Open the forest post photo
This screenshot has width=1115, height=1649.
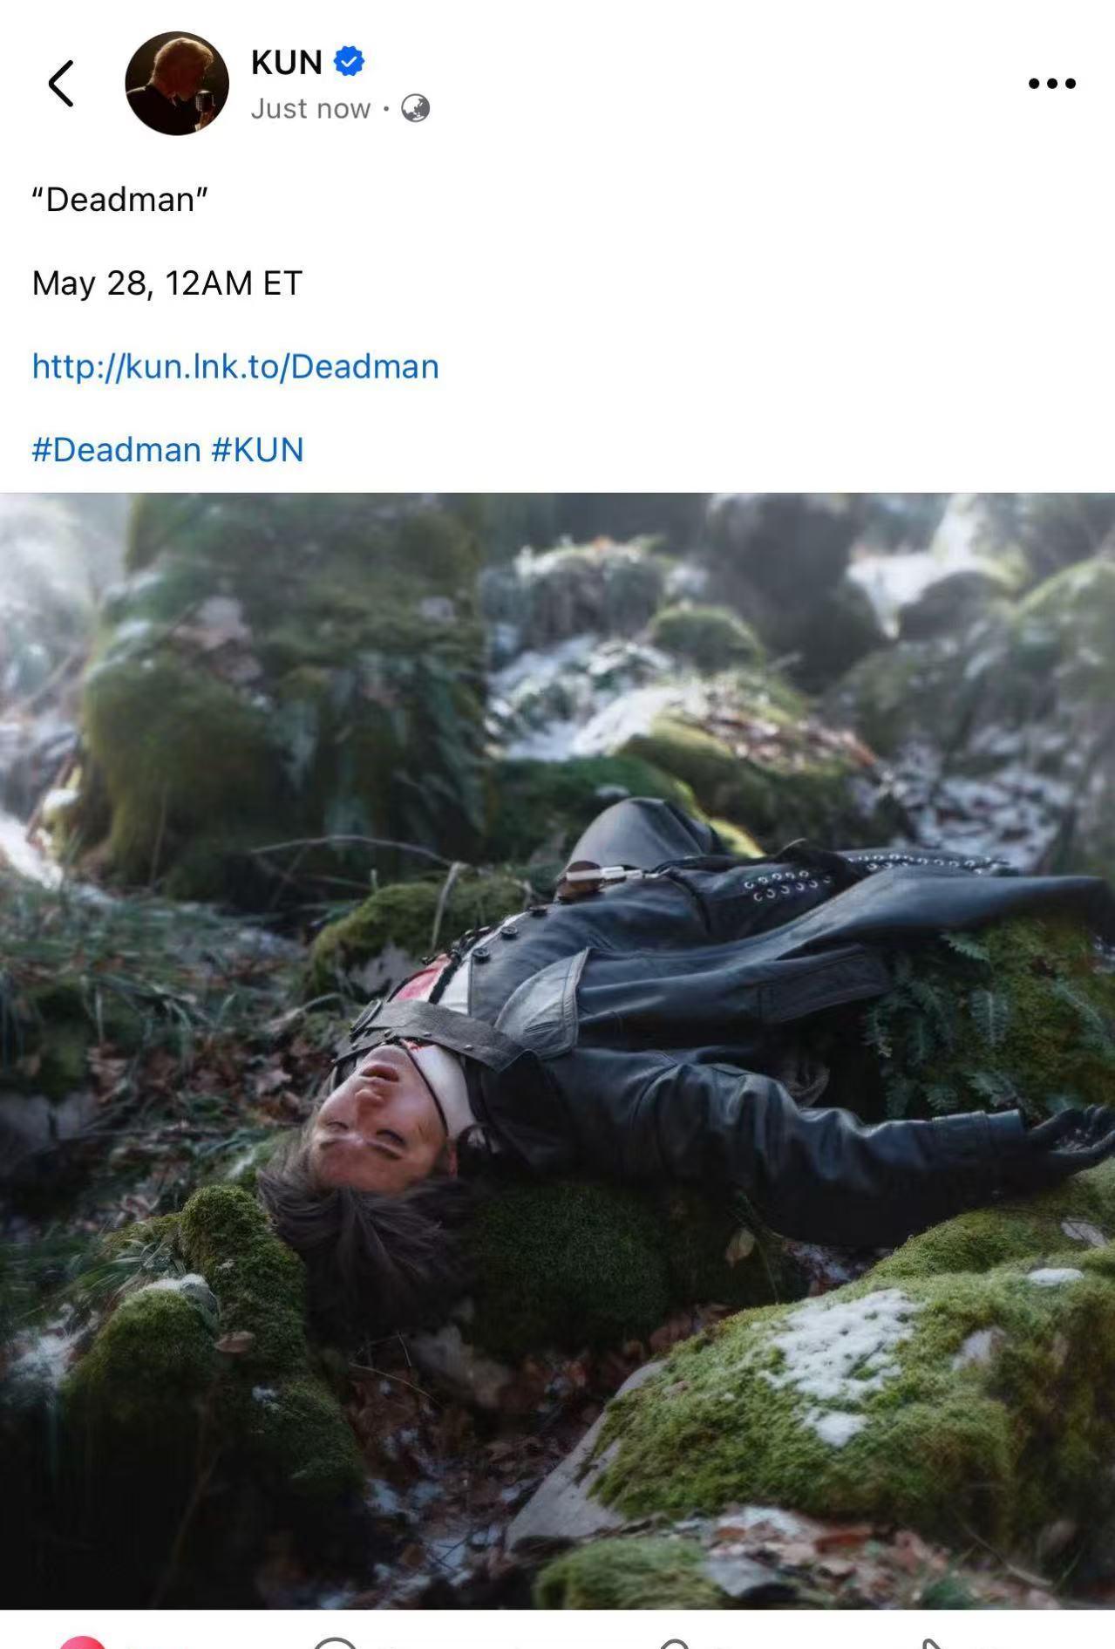[557, 1051]
